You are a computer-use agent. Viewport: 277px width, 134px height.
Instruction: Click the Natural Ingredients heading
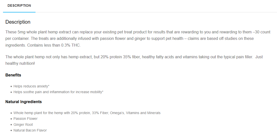[x=23, y=102]
